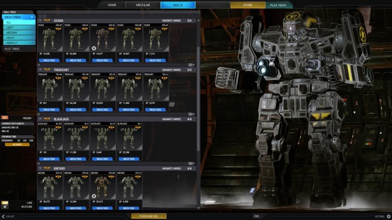Click the MC currency icon
The image size is (392, 220).
click(x=5, y=203)
